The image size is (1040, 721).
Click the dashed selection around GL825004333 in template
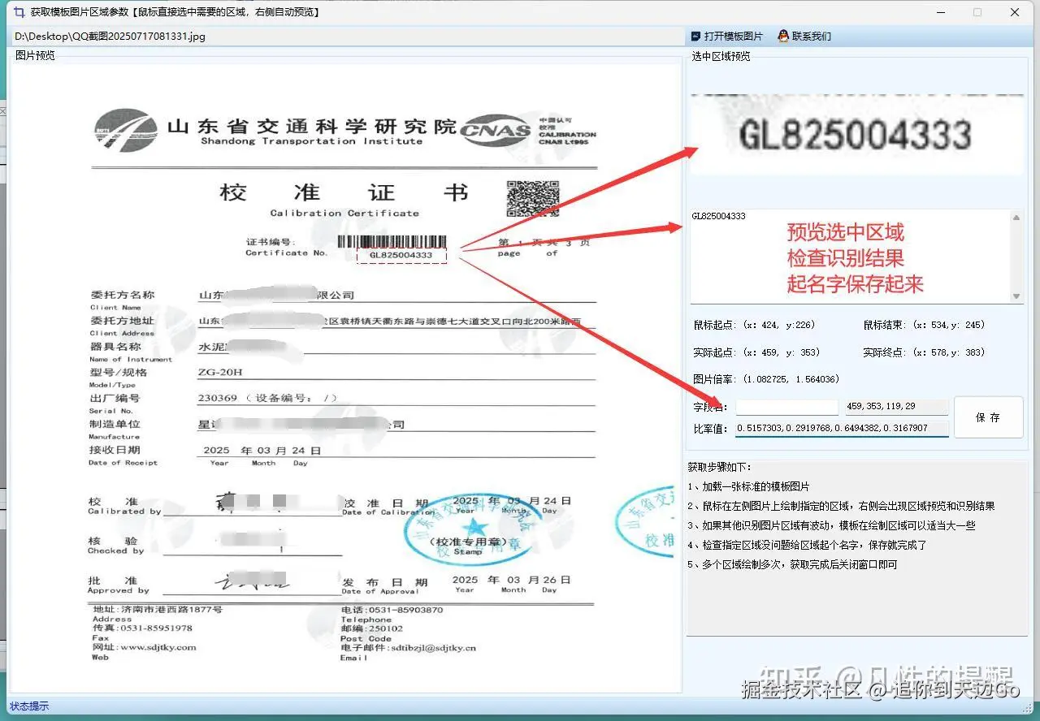point(401,255)
